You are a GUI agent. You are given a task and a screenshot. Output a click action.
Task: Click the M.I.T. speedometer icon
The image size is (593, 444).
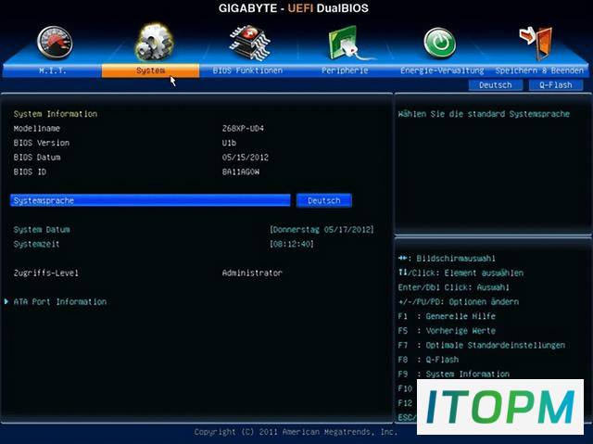click(56, 44)
